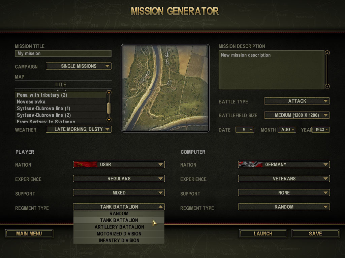345x258 pixels.
Task: Click the mission description scroll-down arrow
Action: tap(327, 86)
